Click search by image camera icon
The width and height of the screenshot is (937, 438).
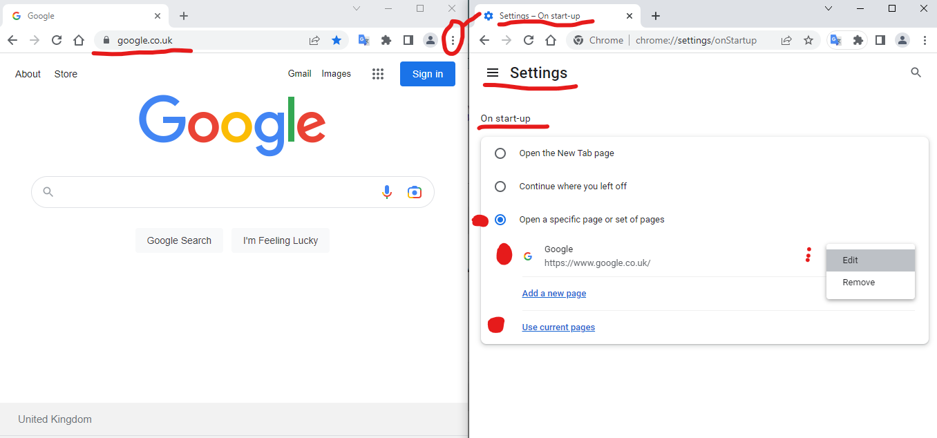pos(415,192)
